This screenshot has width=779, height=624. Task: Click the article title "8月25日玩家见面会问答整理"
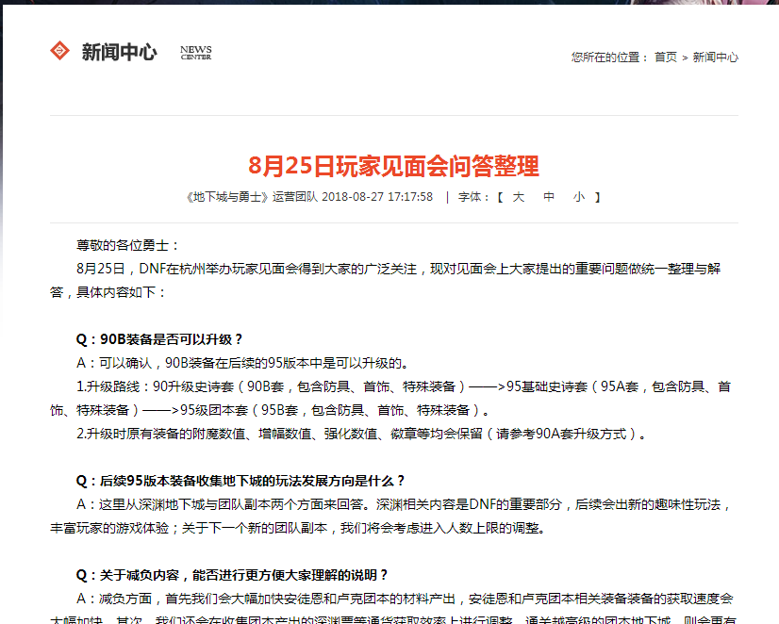393,167
